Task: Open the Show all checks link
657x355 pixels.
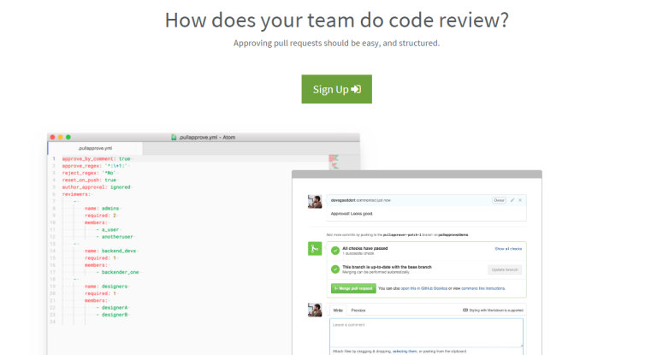Action: (x=507, y=248)
